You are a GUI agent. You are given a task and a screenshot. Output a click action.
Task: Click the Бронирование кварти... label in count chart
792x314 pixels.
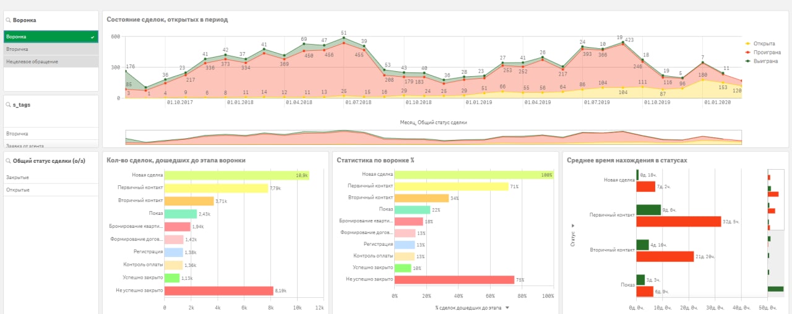pyautogui.click(x=136, y=226)
